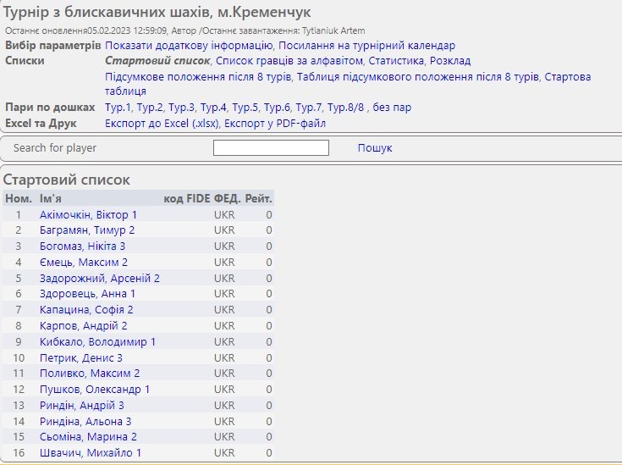The width and height of the screenshot is (622, 465).
Task: Open player 'Швачич, Михайло 1'
Action: [x=91, y=453]
